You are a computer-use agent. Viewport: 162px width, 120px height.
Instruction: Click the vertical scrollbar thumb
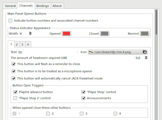156,22
